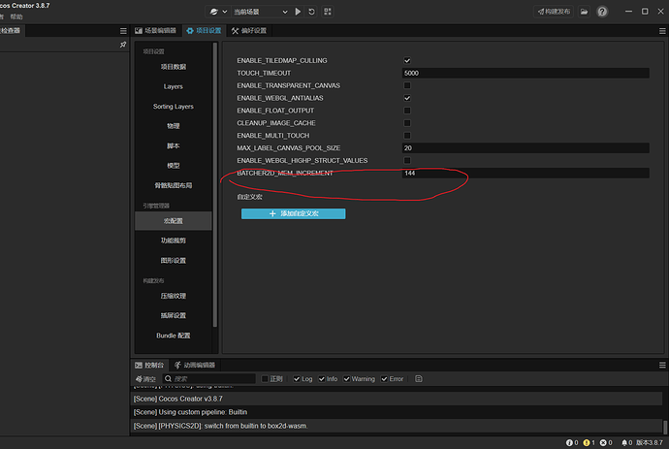This screenshot has width=669, height=449.
Task: Select Skeleton Texture Layout in sidebar
Action: pyautogui.click(x=174, y=185)
